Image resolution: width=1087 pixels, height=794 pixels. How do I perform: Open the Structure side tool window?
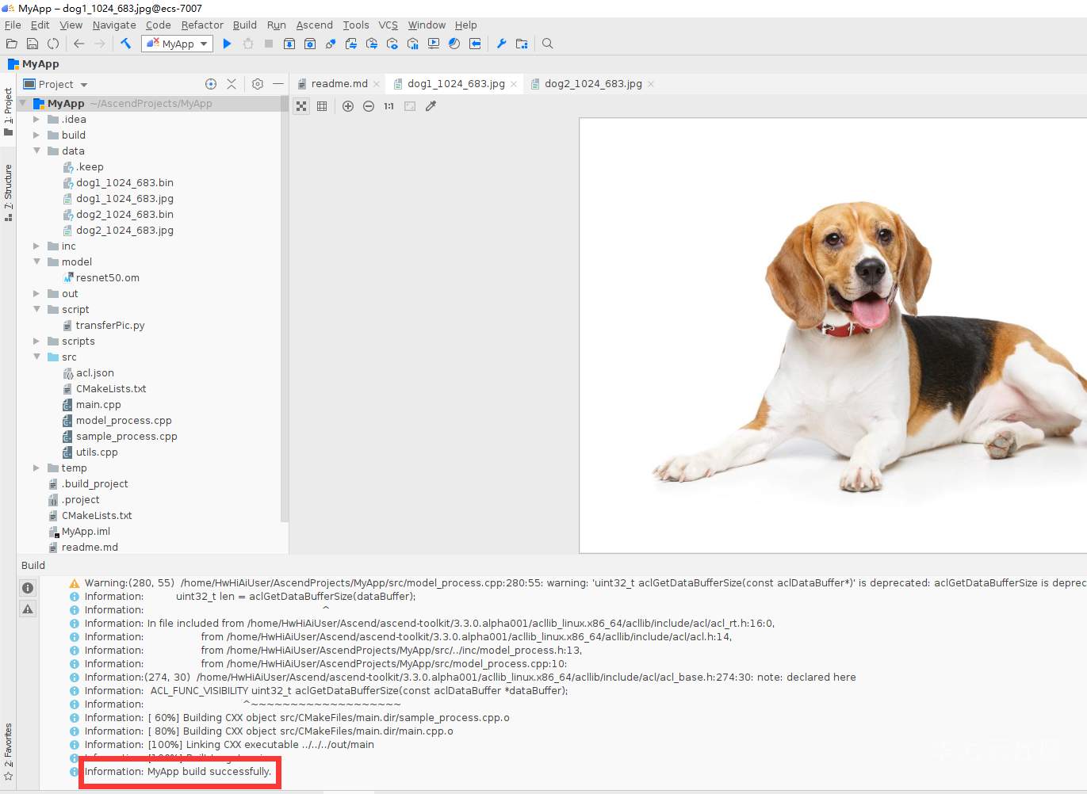click(8, 190)
